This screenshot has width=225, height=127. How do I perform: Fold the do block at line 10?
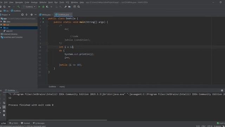47,50
